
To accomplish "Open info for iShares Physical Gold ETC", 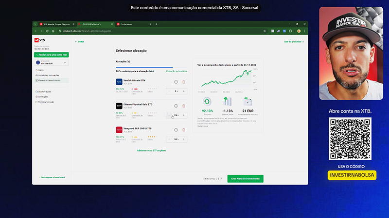I will pos(176,106).
